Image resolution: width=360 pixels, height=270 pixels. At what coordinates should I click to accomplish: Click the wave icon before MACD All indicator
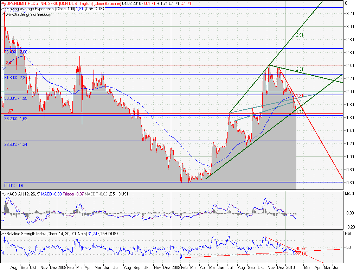(3, 193)
